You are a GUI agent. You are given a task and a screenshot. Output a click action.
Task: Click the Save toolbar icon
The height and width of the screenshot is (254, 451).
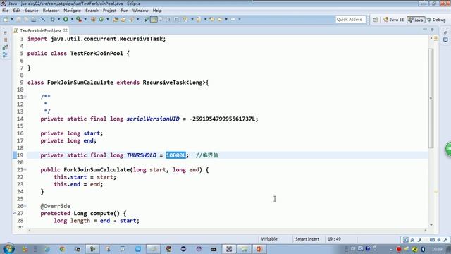(x=18, y=19)
